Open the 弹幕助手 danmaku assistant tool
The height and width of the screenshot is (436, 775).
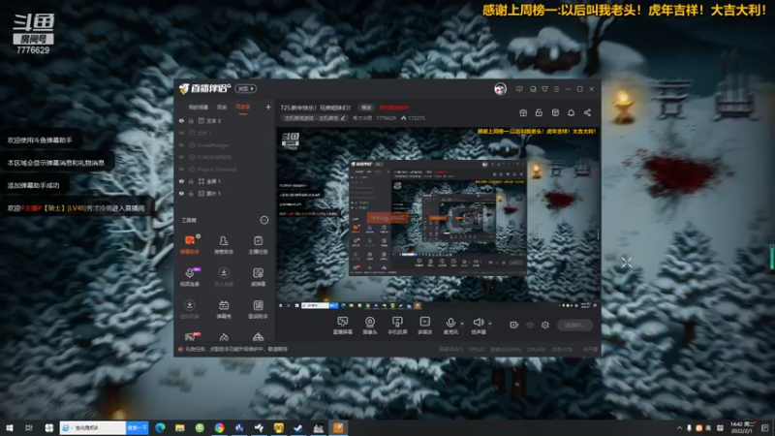190,244
